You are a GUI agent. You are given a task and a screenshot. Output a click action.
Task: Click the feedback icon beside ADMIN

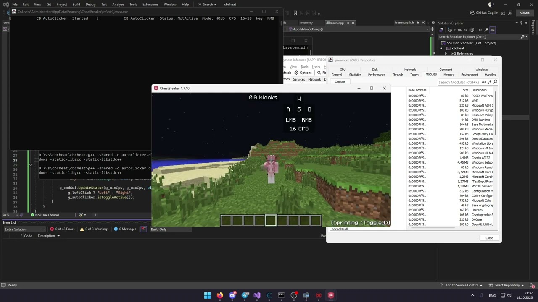[x=510, y=13]
